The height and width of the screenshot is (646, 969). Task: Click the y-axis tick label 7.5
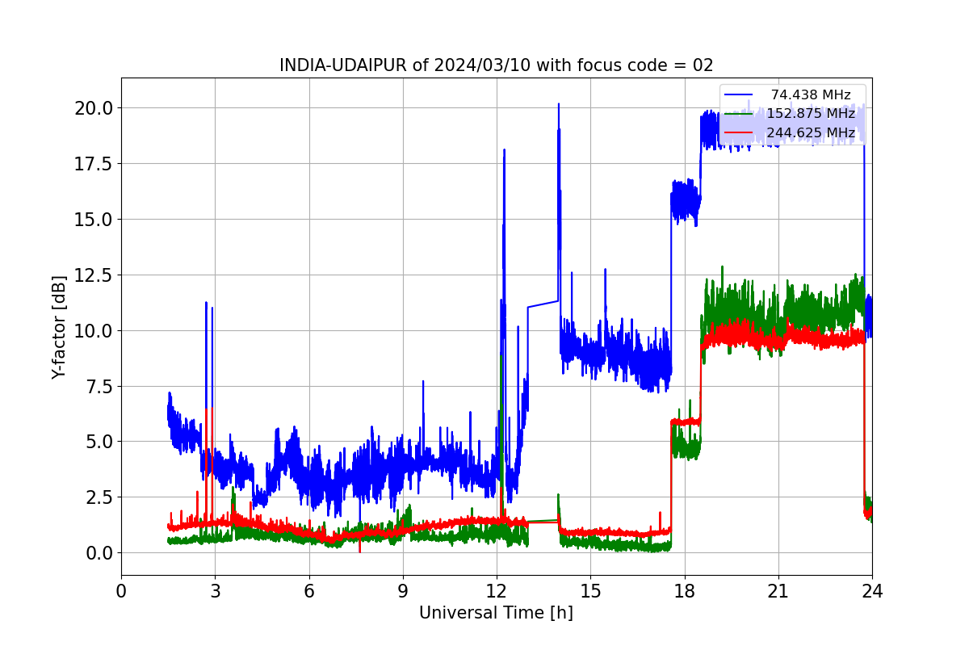[x=99, y=386]
